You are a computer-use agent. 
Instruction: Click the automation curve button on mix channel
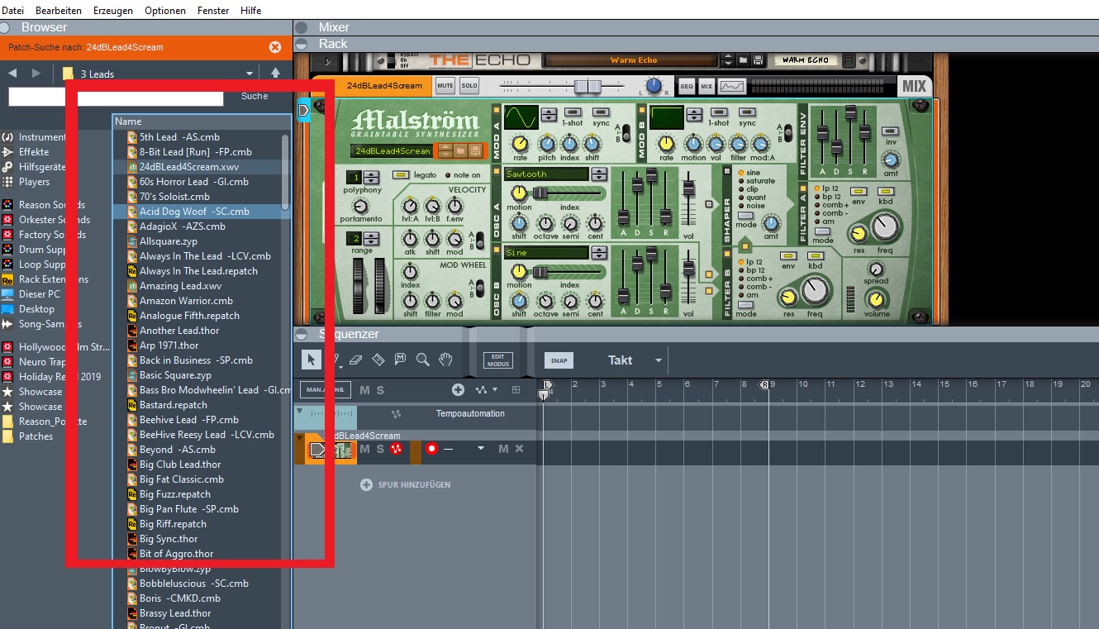point(731,86)
